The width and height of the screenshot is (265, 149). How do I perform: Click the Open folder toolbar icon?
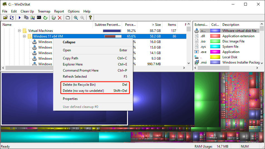click(5, 17)
